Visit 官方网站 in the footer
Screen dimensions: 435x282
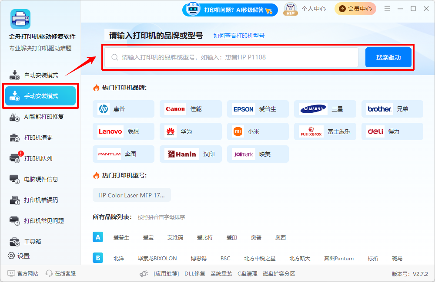coord(23,273)
